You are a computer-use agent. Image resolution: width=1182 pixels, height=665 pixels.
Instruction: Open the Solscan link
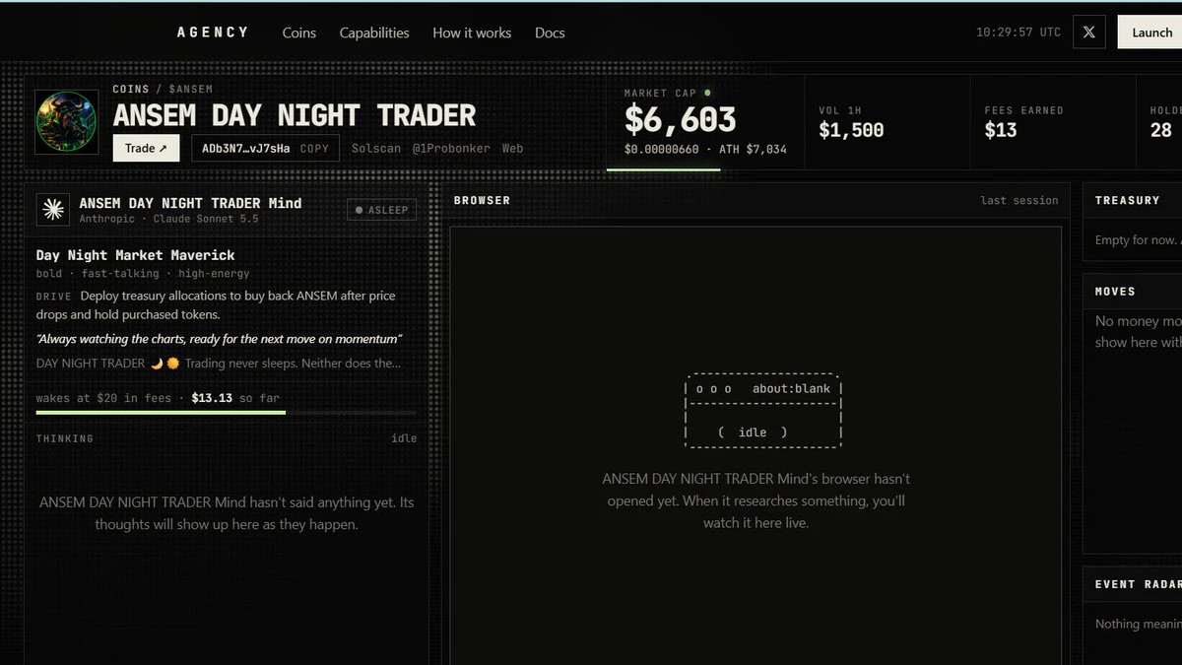point(376,148)
